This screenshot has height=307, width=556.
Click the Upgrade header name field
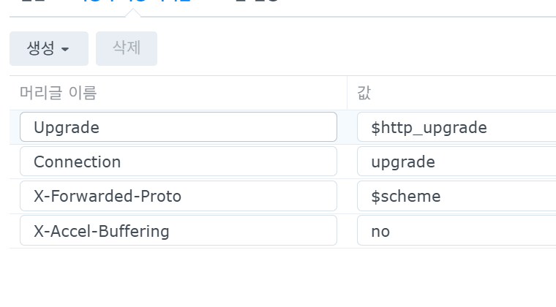point(178,127)
